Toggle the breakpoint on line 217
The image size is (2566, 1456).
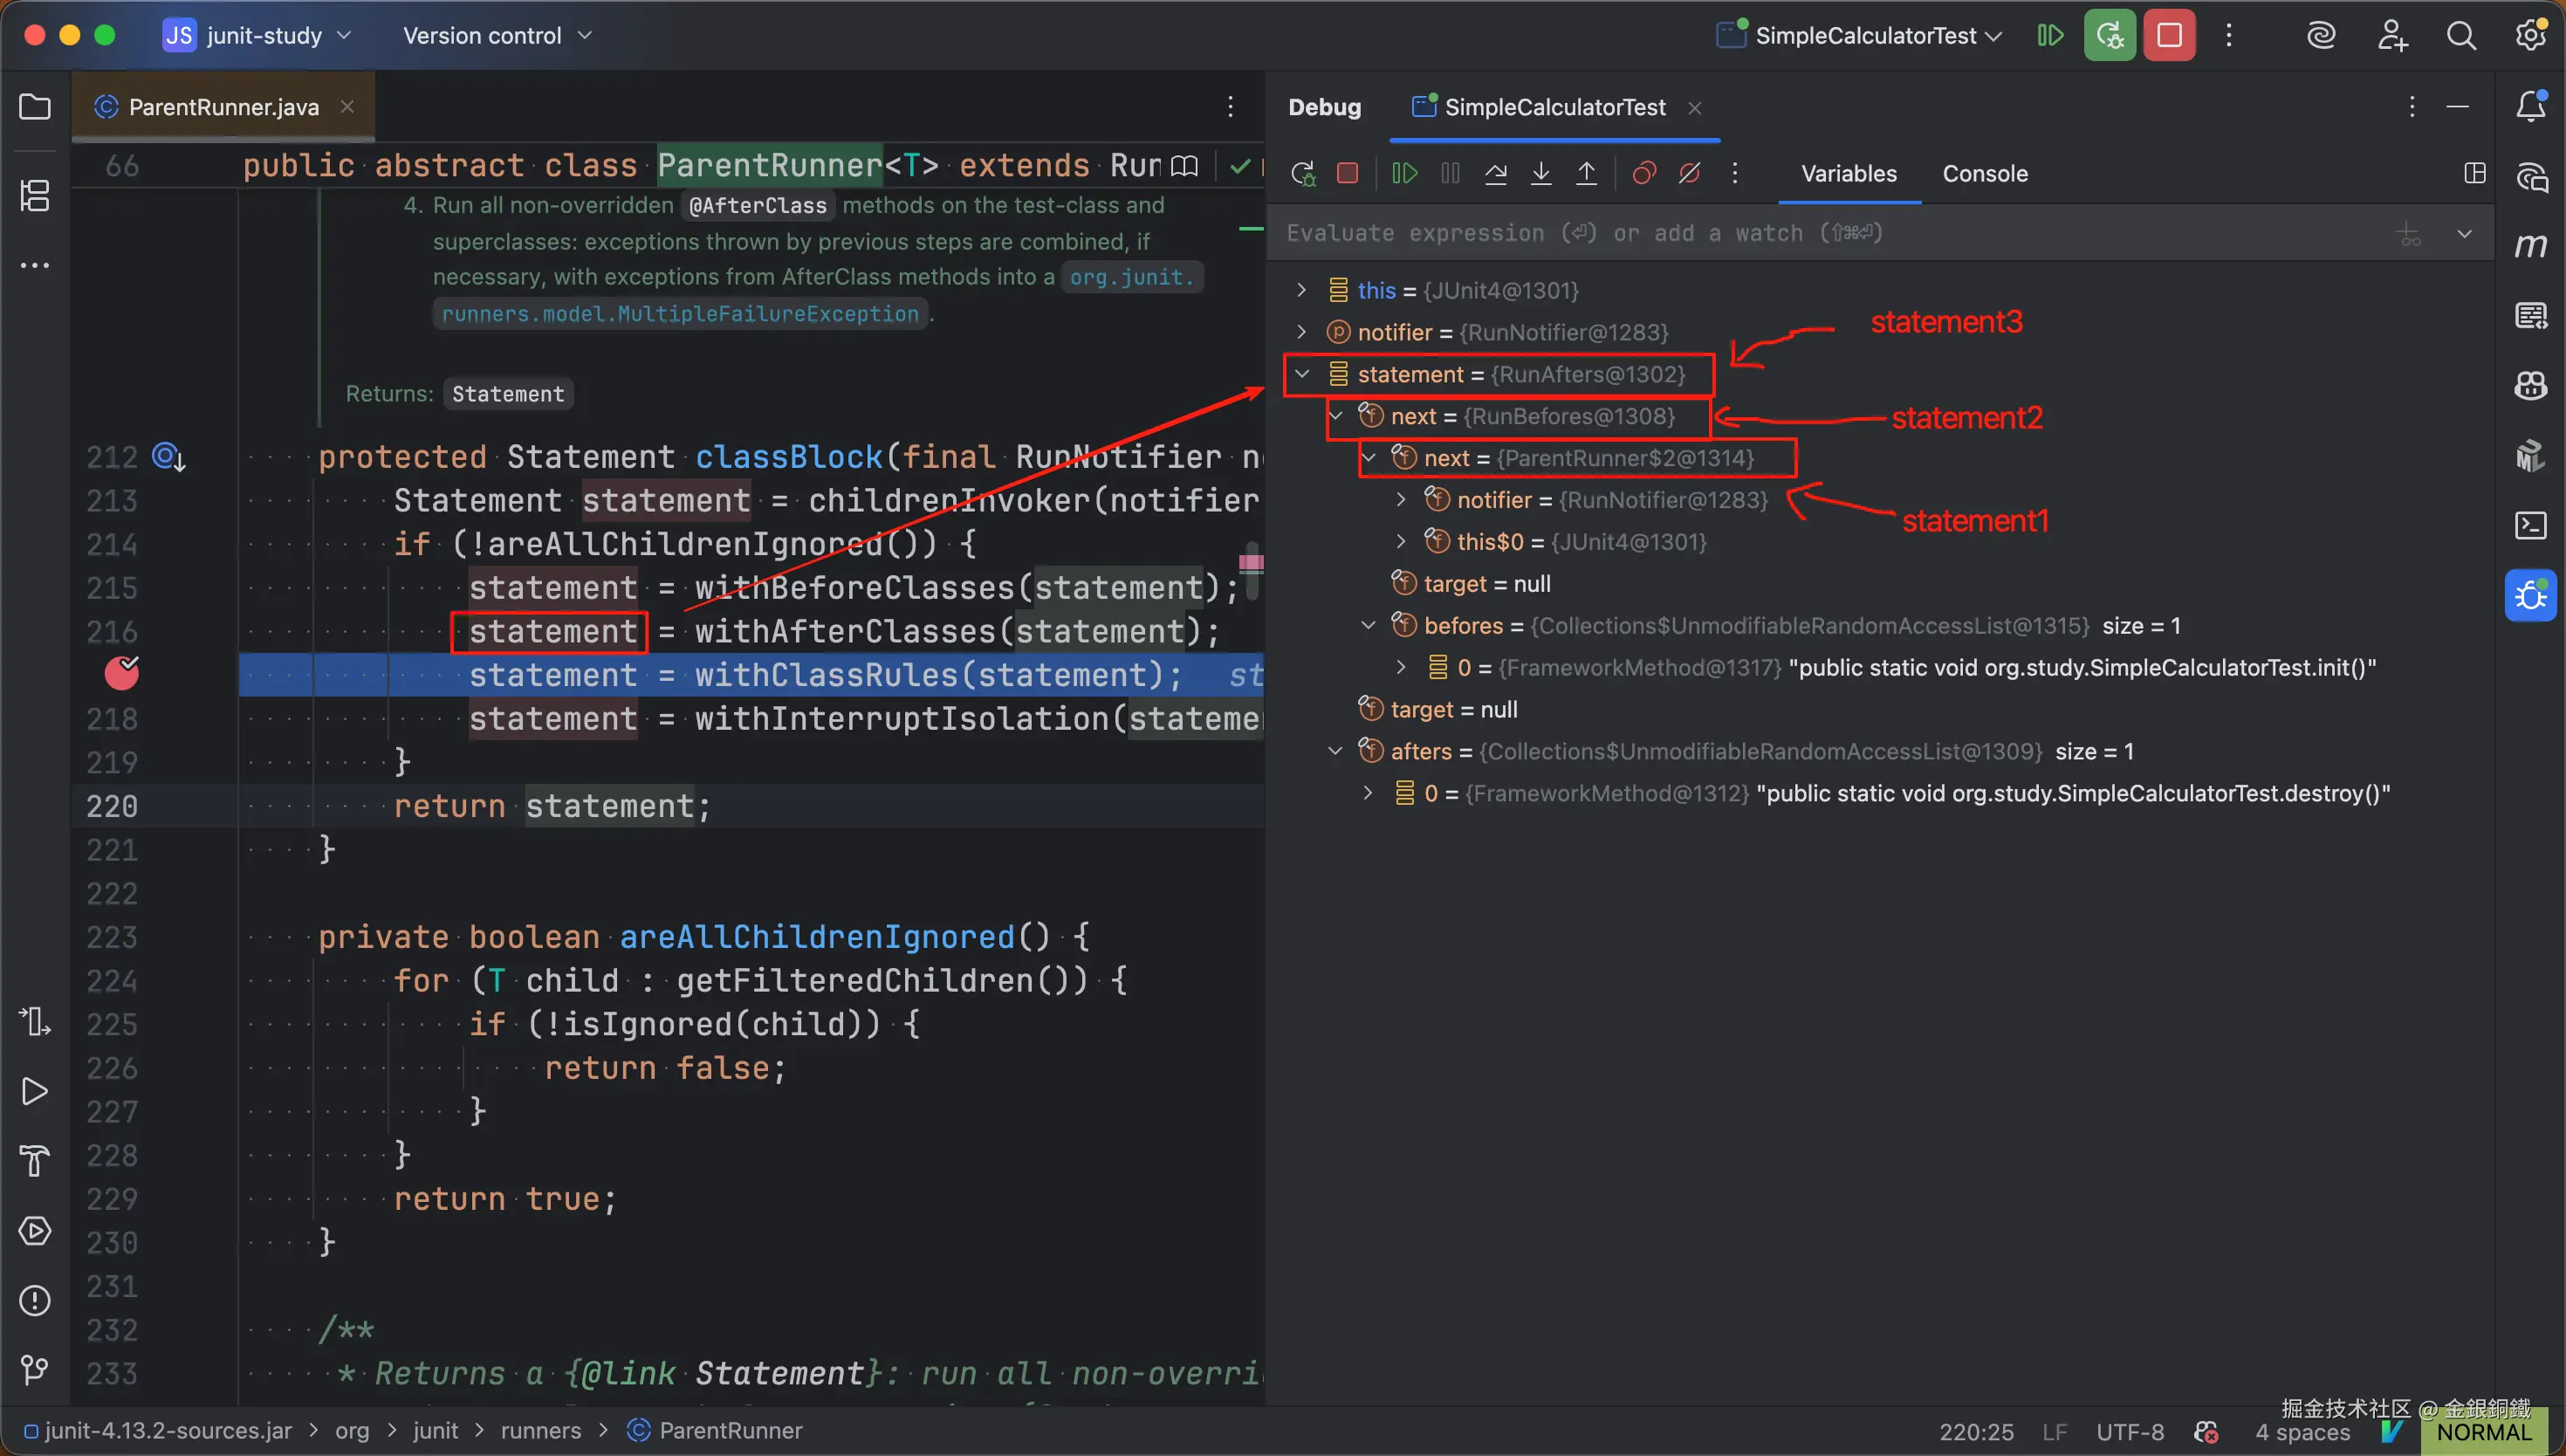coord(122,674)
